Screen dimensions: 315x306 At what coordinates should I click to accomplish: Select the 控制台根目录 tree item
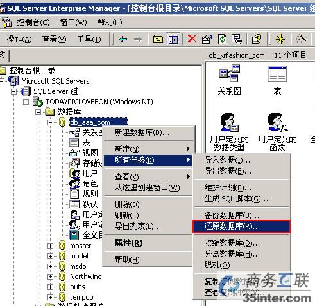point(33,71)
